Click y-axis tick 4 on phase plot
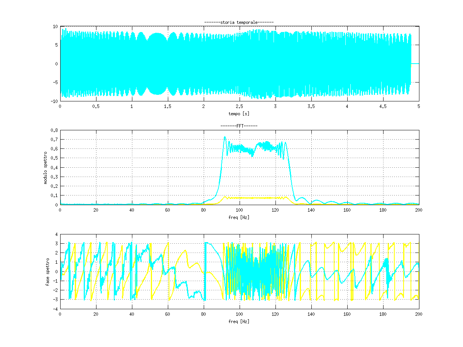Viewport: 463px width, 347px height. (x=57, y=234)
